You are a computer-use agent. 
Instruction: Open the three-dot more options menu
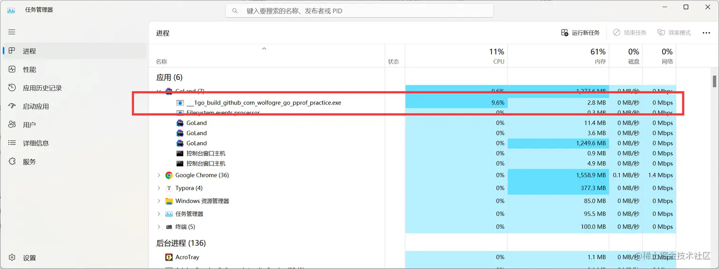click(706, 33)
